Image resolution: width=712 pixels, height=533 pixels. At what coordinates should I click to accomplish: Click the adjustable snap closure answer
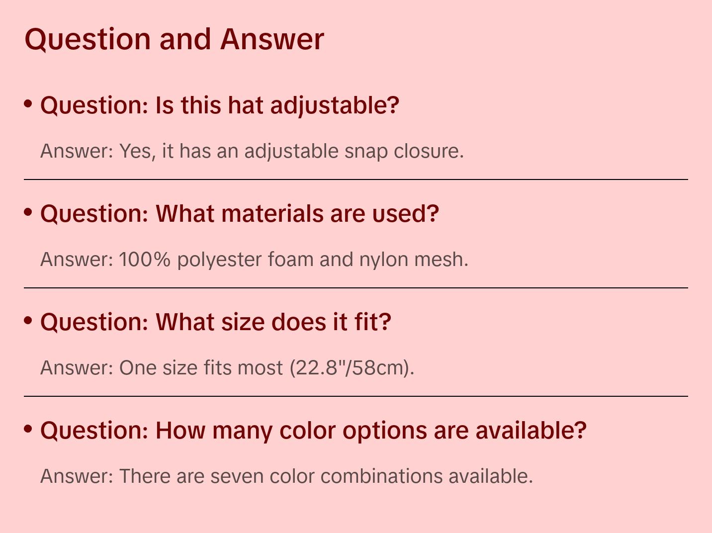[252, 151]
